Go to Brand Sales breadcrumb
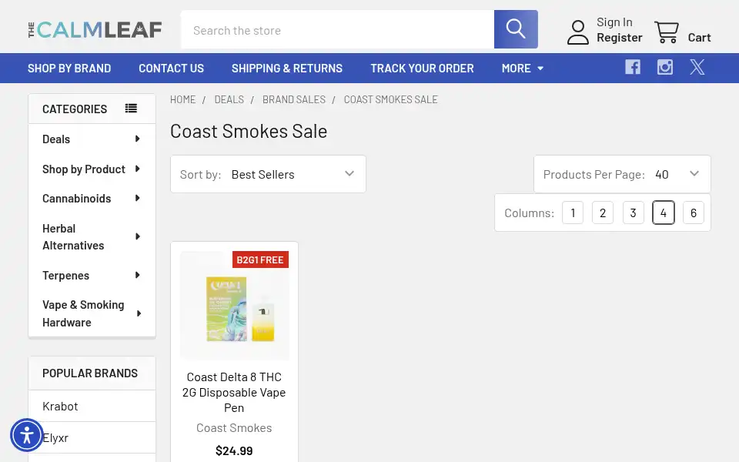The image size is (739, 462). pyautogui.click(x=293, y=99)
